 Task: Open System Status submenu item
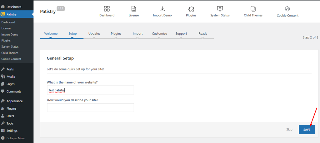[10, 47]
